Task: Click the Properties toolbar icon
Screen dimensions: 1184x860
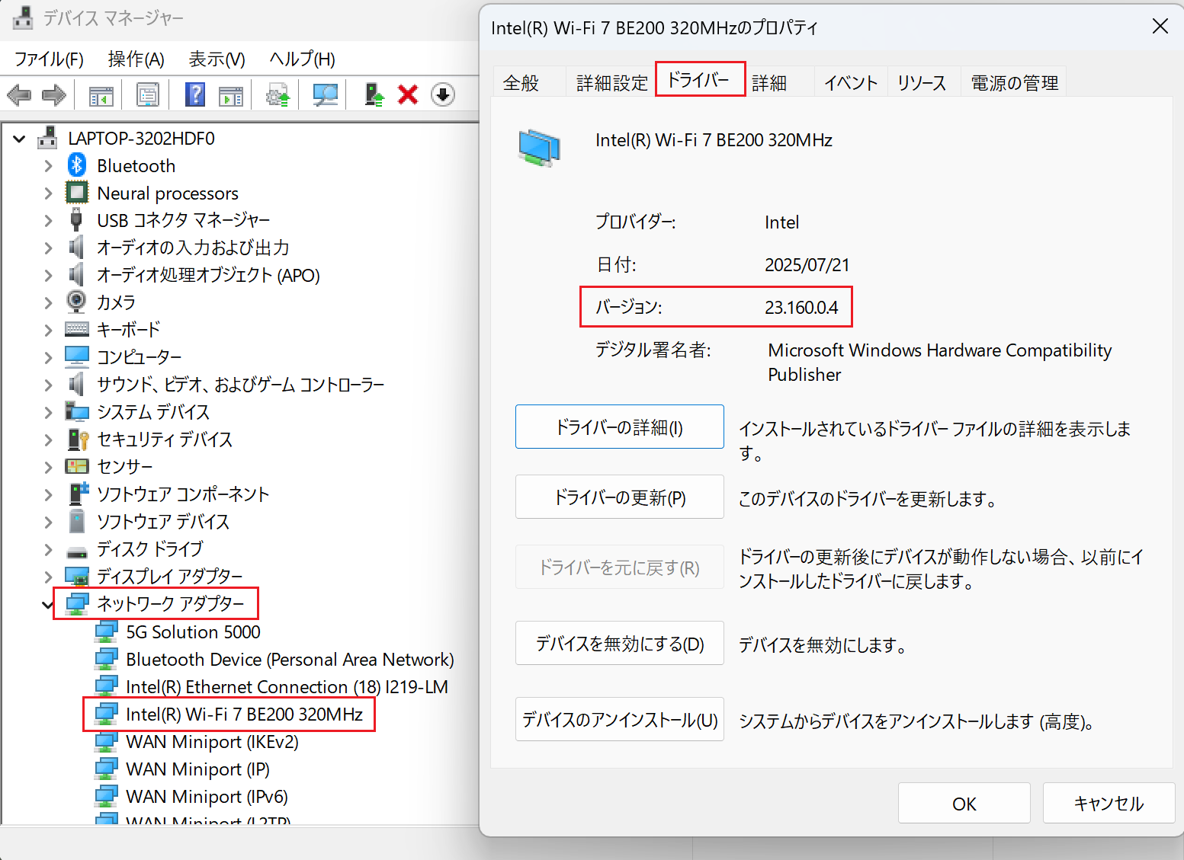Action: point(147,95)
